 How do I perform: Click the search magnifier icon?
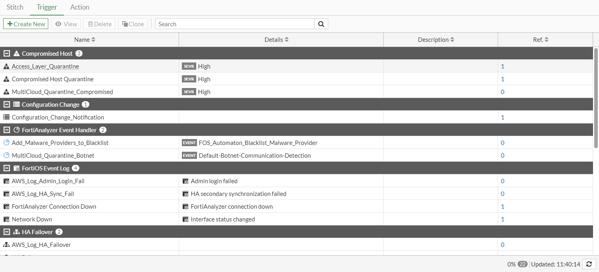tap(321, 23)
